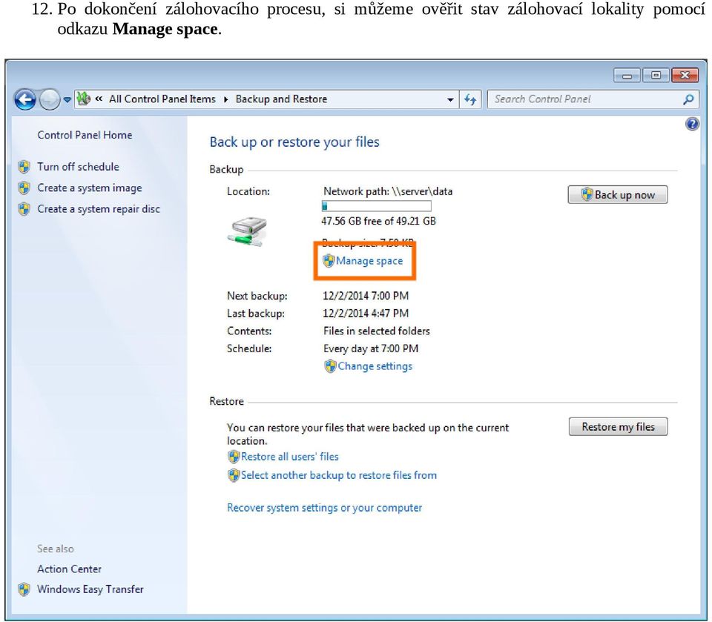
Task: Click Files in selected folders text
Action: click(x=377, y=331)
